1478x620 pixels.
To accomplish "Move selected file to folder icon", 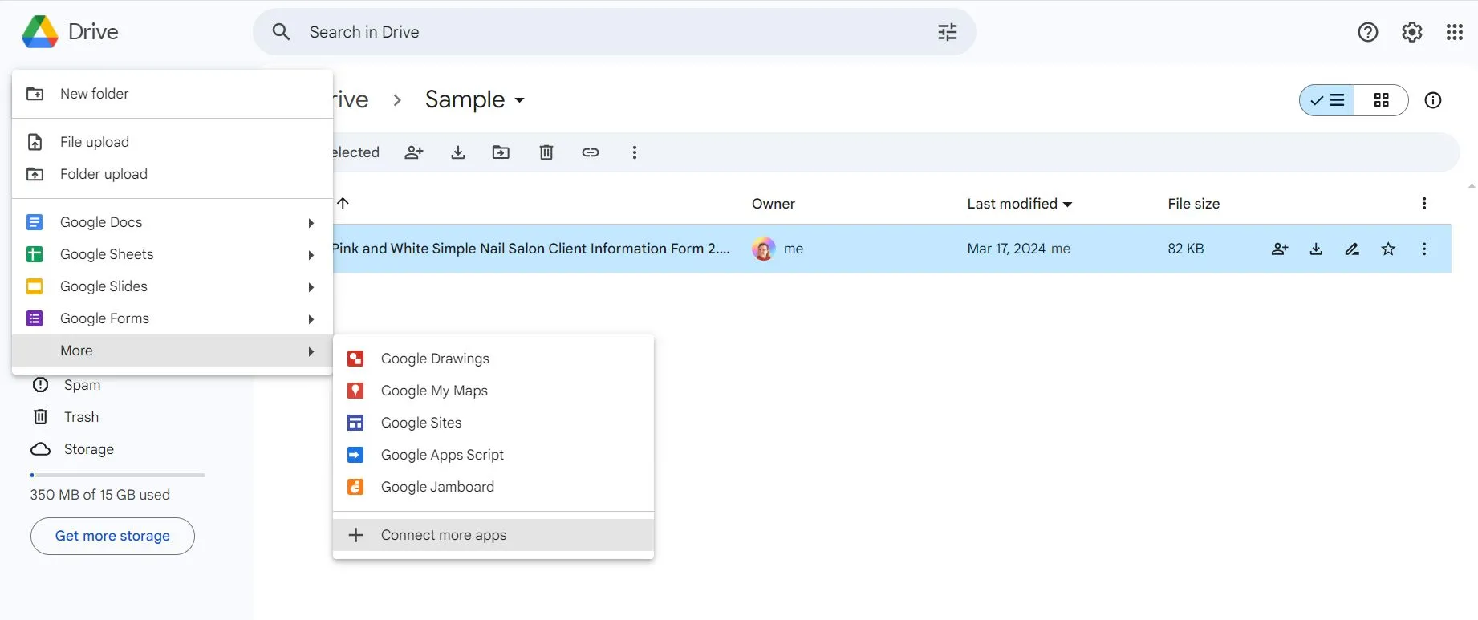I will [x=501, y=152].
